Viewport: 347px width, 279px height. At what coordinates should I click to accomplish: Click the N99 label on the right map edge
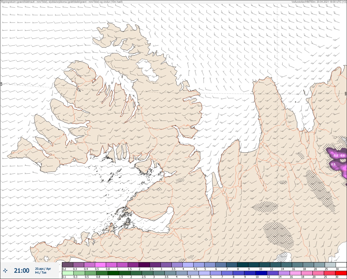pos(346,94)
